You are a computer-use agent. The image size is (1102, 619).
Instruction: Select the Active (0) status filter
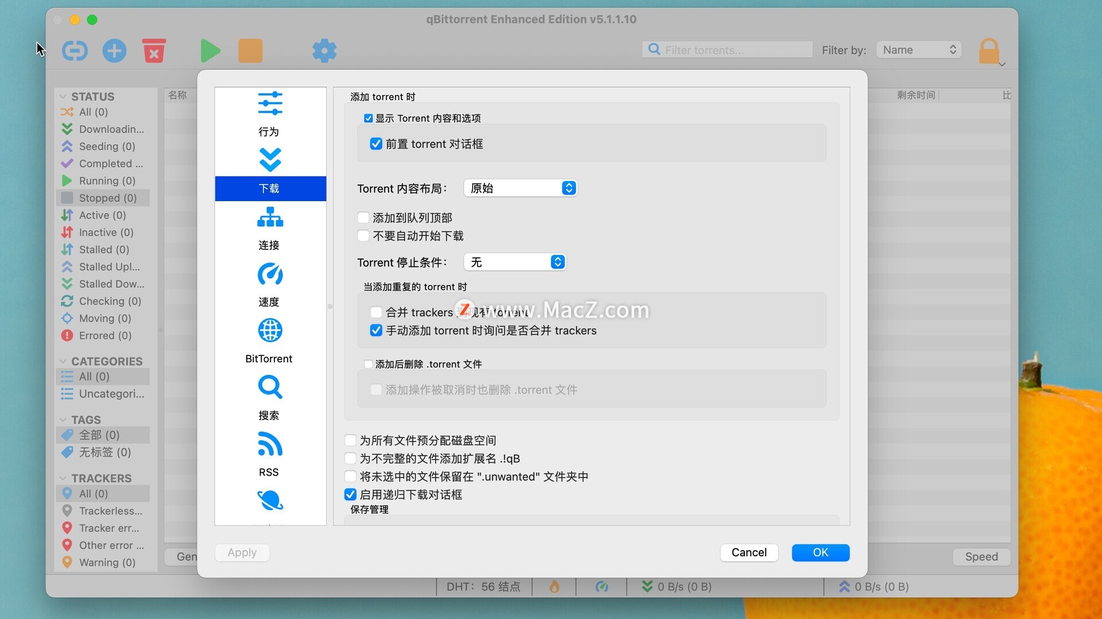point(103,215)
